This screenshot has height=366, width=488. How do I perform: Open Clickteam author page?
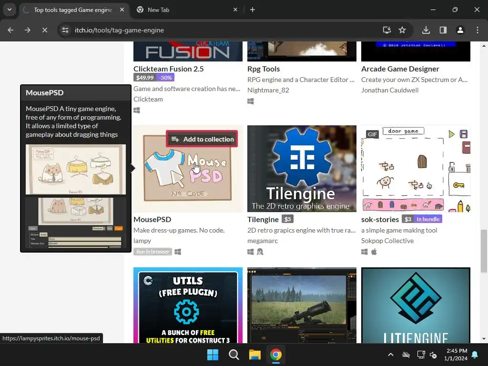coord(148,99)
